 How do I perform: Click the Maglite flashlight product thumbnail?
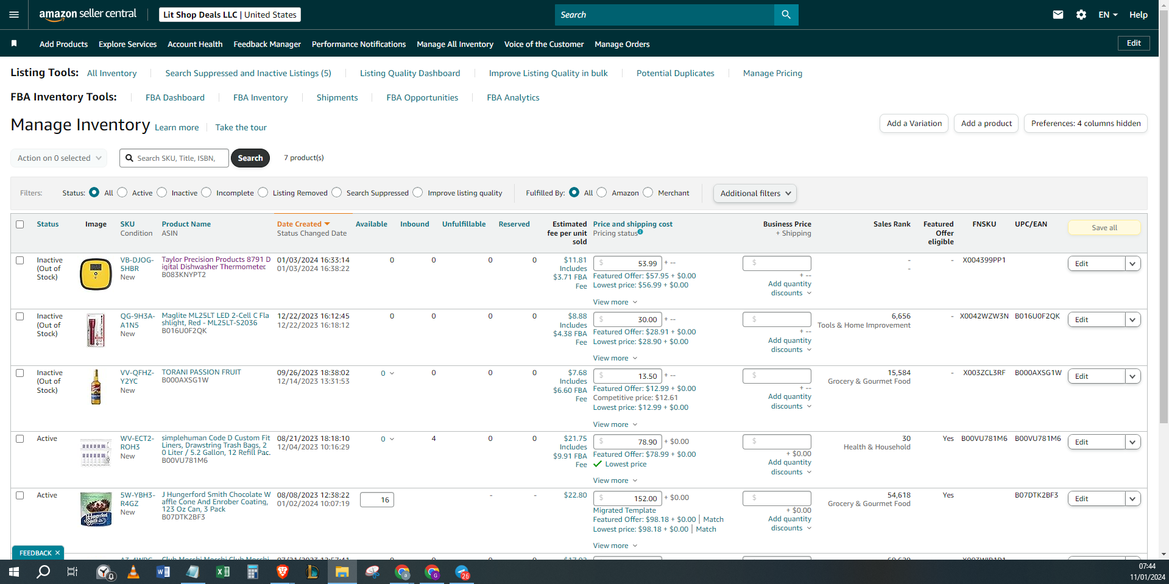96,330
